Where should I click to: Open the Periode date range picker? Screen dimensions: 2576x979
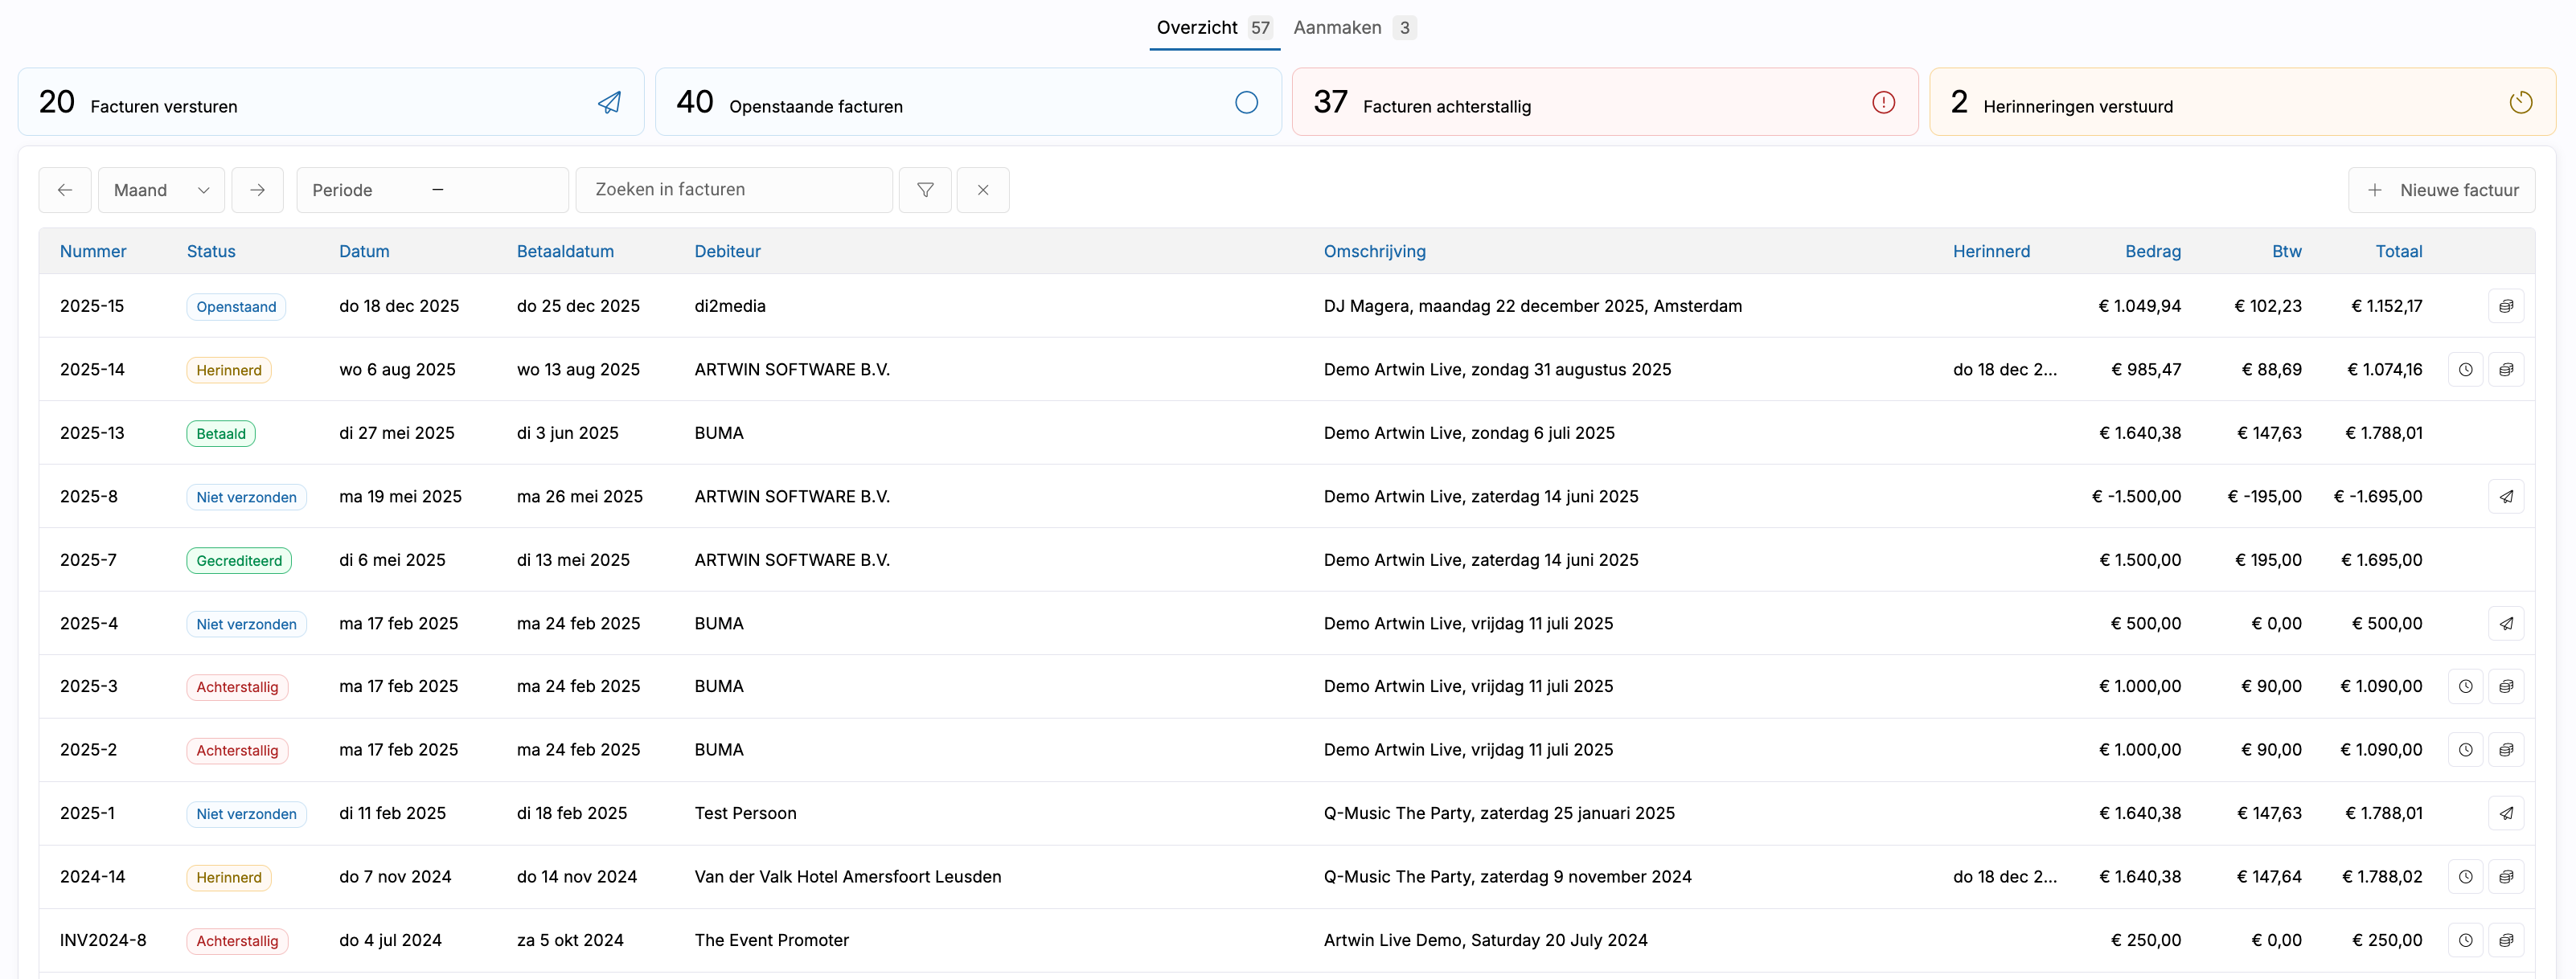tap(432, 190)
